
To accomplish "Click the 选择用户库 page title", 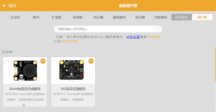I will 128,6.
